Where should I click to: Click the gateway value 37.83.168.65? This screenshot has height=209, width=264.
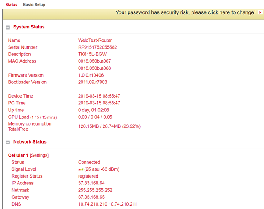pyautogui.click(x=91, y=197)
